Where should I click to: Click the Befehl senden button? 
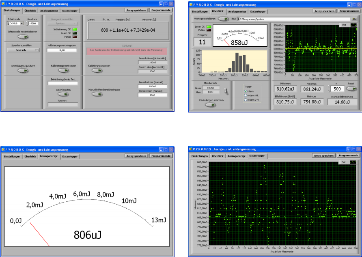coord(63,94)
